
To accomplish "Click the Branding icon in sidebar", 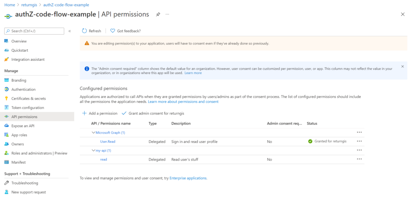I will (x=6, y=80).
